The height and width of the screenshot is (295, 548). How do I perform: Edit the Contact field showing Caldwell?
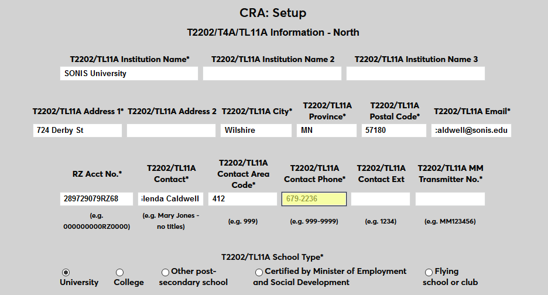click(170, 199)
